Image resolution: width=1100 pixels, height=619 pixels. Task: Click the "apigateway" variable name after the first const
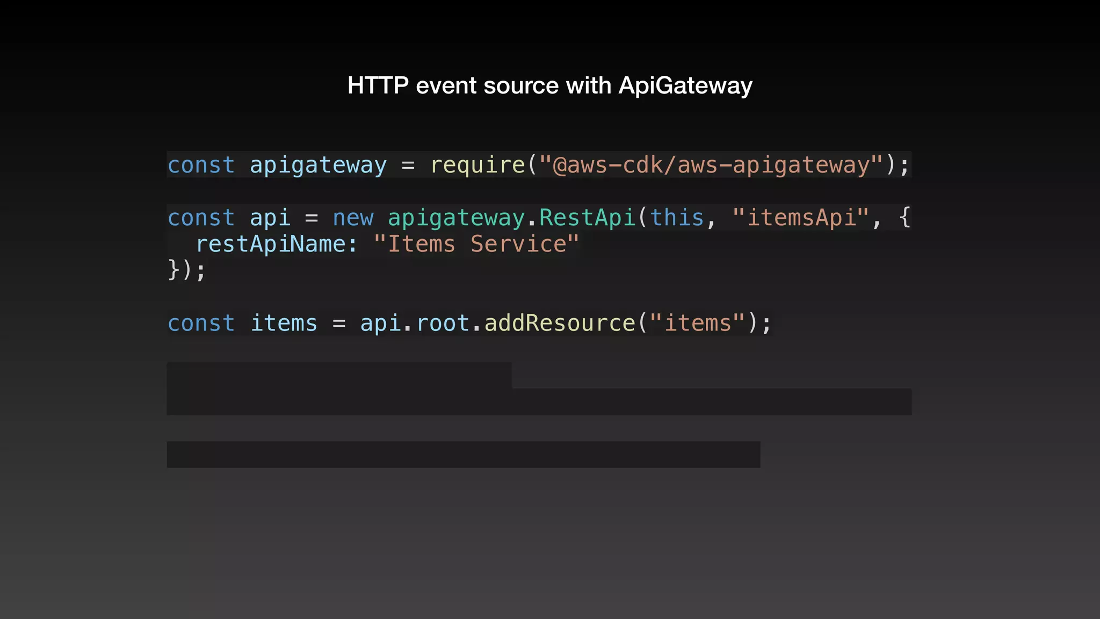[x=318, y=165]
